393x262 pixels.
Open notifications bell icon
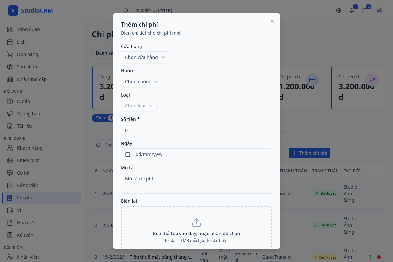352,10
